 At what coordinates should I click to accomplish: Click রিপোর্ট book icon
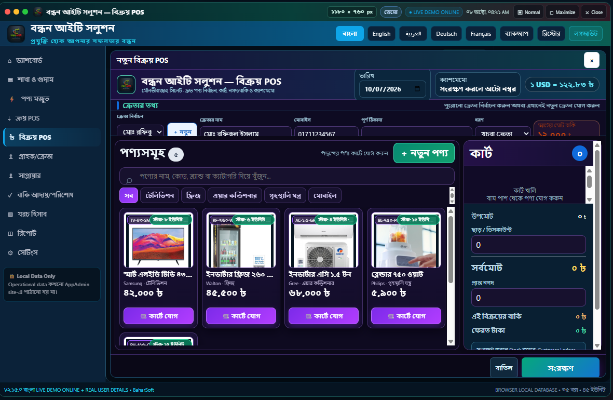10,234
